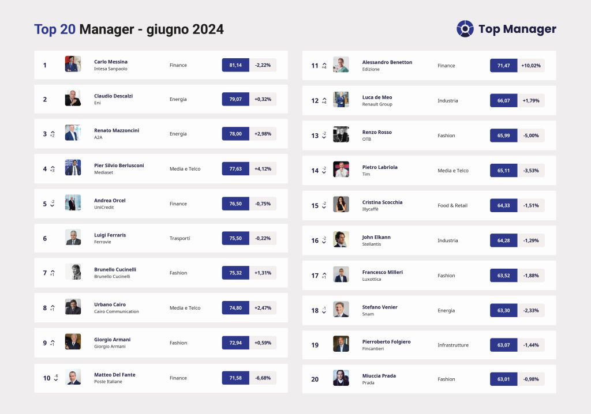Click the 63,01 score badge
This screenshot has height=414, width=591.
503,379
